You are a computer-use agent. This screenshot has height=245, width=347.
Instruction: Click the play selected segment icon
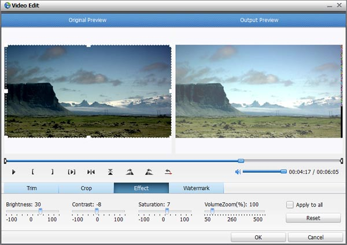(x=72, y=172)
